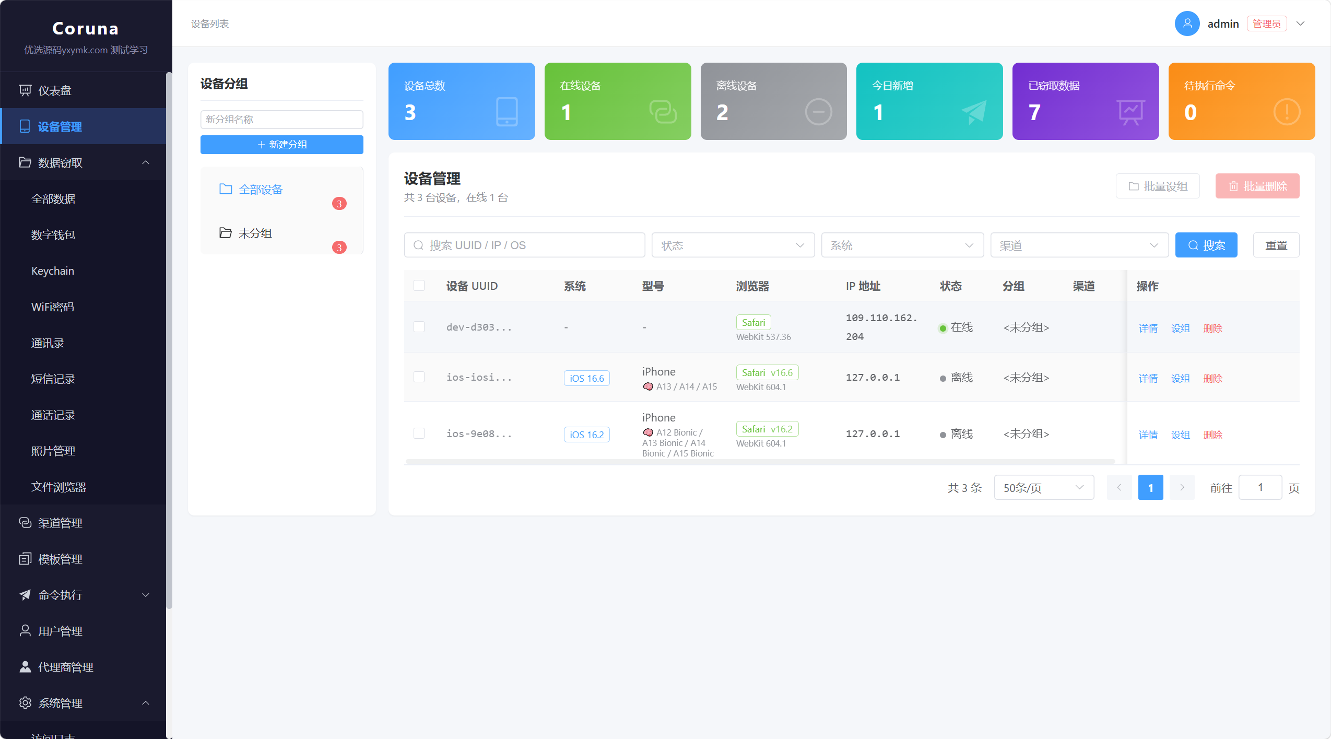
Task: Click the 搜索 UUID / IP / OS input field
Action: [x=524, y=245]
